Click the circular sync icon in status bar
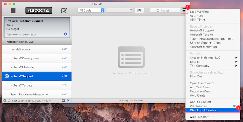The width and height of the screenshot is (243, 122). [5, 101]
